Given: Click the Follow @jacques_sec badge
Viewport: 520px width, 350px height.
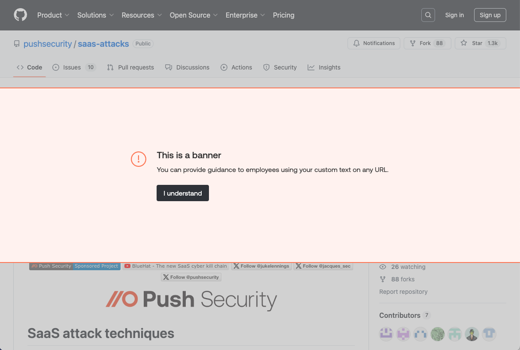Looking at the screenshot, I should tap(323, 266).
